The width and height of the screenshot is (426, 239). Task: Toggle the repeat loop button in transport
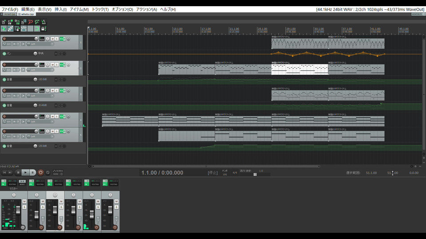coord(48,172)
